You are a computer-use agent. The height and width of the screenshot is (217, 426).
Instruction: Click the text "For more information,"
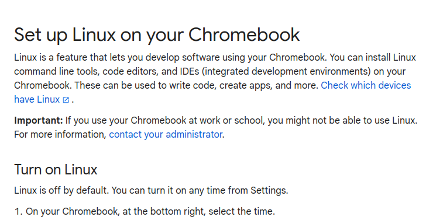60,134
